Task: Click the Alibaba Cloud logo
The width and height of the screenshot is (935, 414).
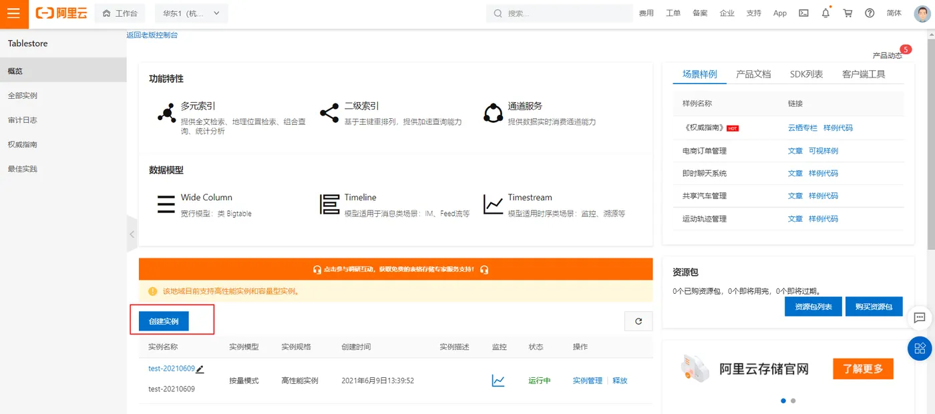Action: click(x=61, y=13)
